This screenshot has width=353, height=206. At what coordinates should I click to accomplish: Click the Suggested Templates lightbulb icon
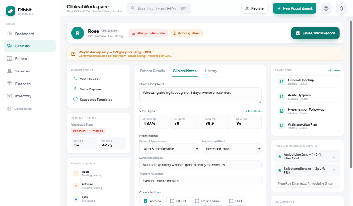coord(75,99)
